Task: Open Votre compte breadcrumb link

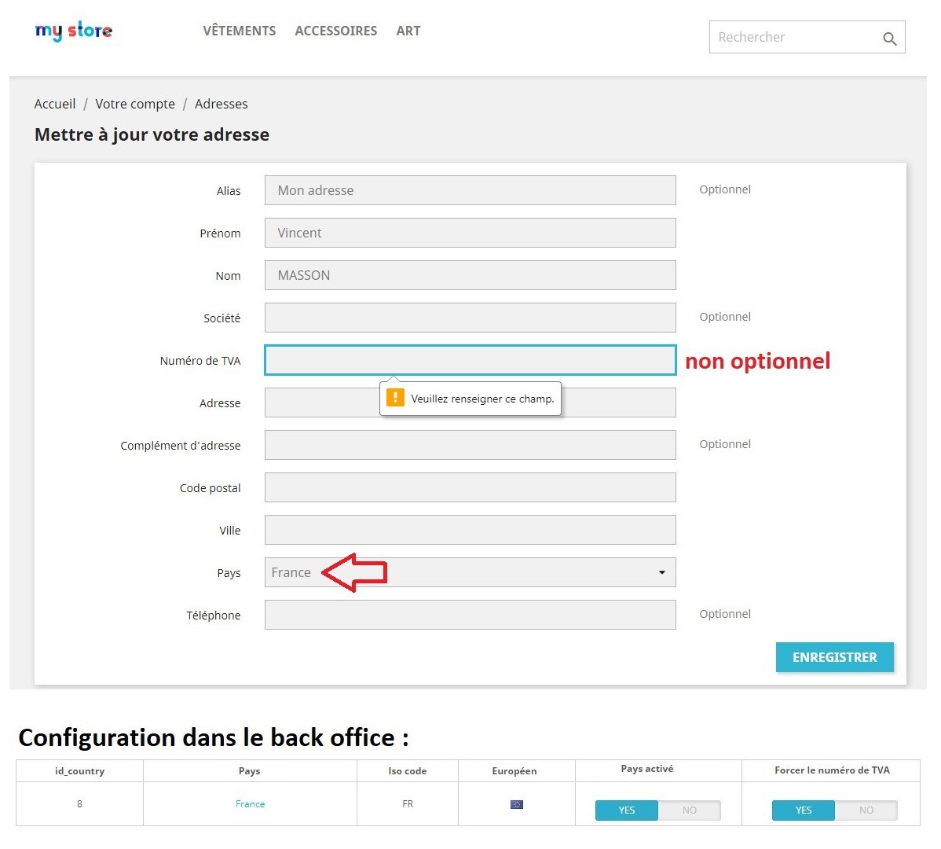Action: [135, 104]
